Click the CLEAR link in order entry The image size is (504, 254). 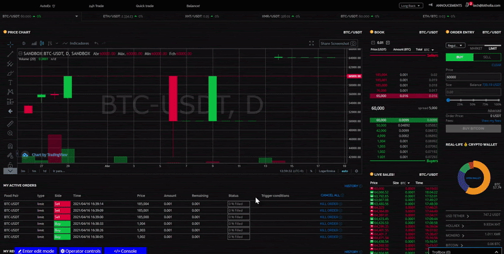496,65
